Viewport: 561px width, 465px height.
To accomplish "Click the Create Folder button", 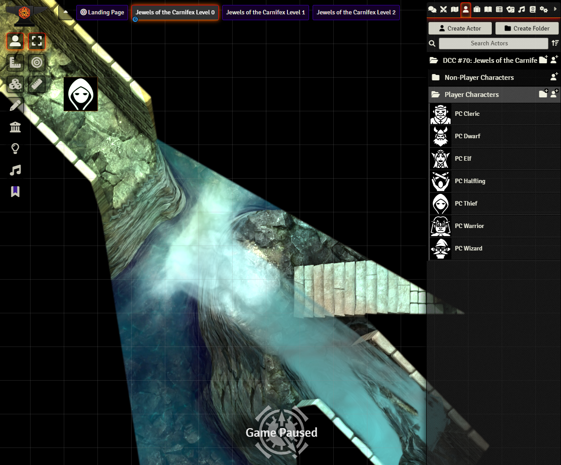I will (527, 28).
